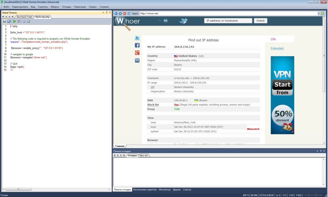Click the save script icon
328x197 pixels.
point(4,21)
